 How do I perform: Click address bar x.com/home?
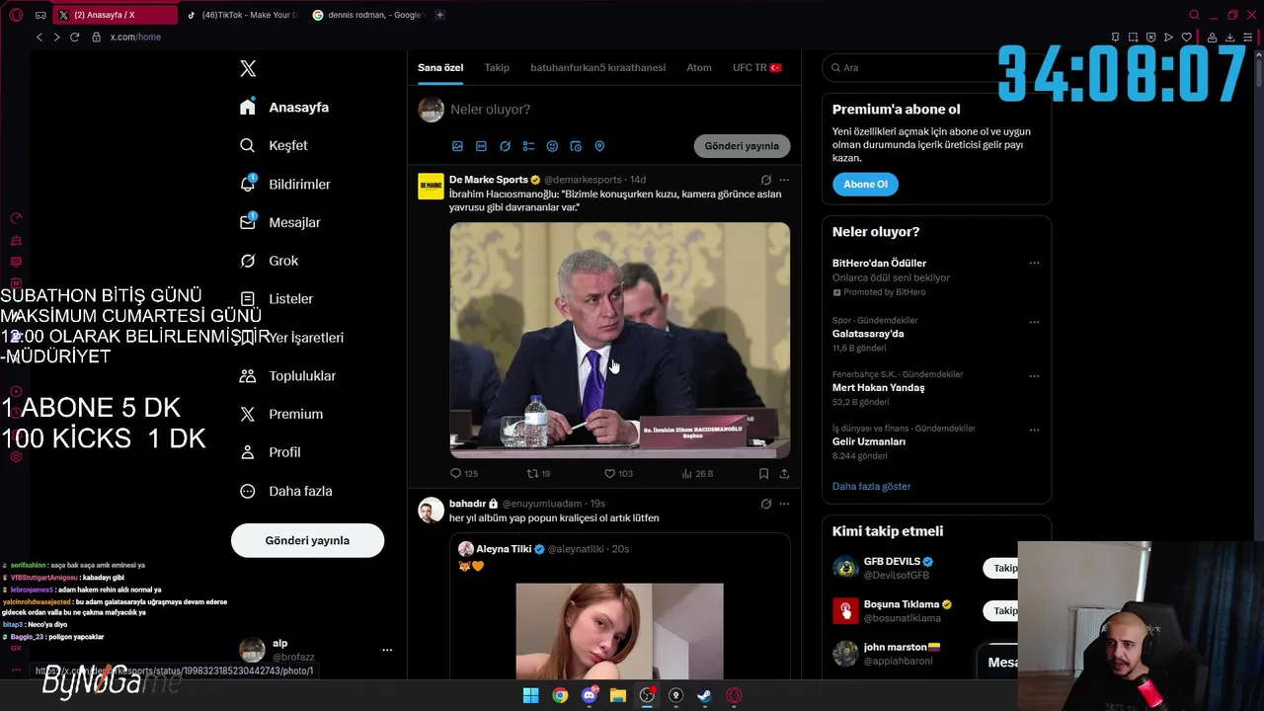135,37
